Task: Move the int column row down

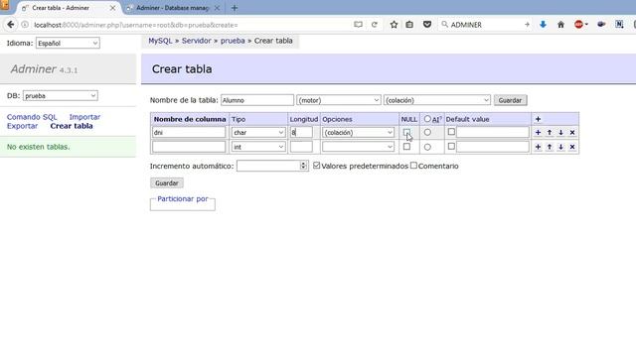Action: tap(560, 147)
